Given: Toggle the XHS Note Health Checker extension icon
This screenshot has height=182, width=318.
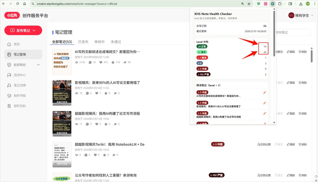Looking at the screenshot, I should tap(272, 4).
